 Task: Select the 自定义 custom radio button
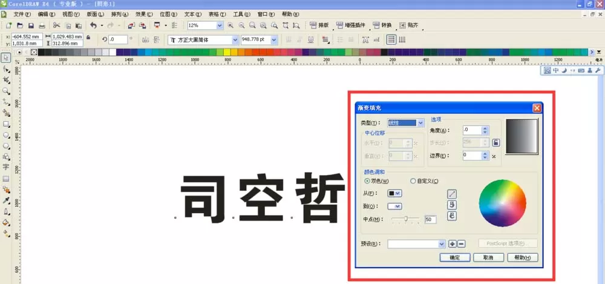point(413,181)
